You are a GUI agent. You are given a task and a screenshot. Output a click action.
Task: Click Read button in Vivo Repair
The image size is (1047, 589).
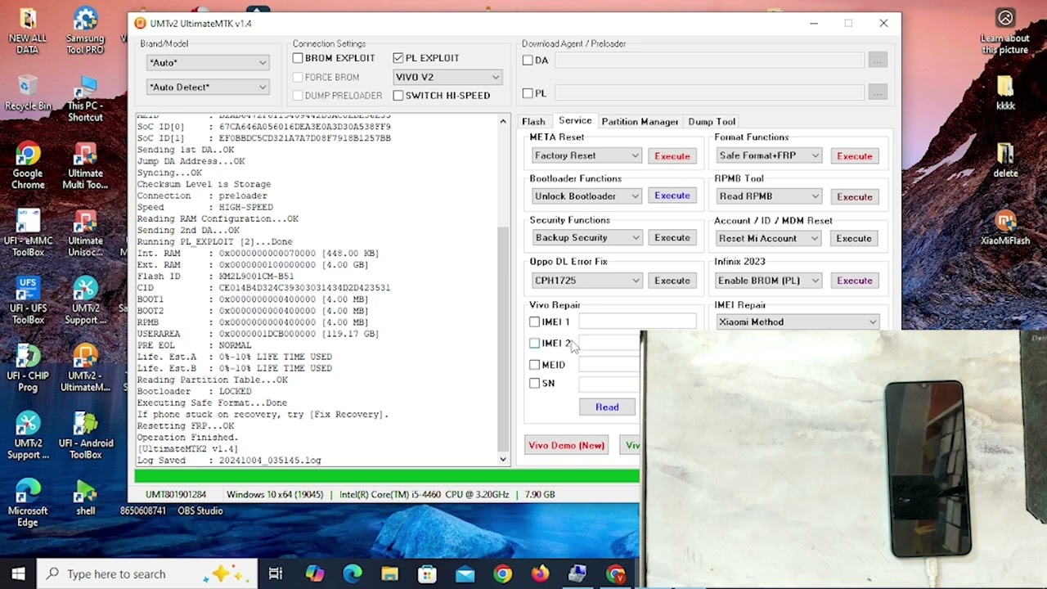click(x=607, y=407)
